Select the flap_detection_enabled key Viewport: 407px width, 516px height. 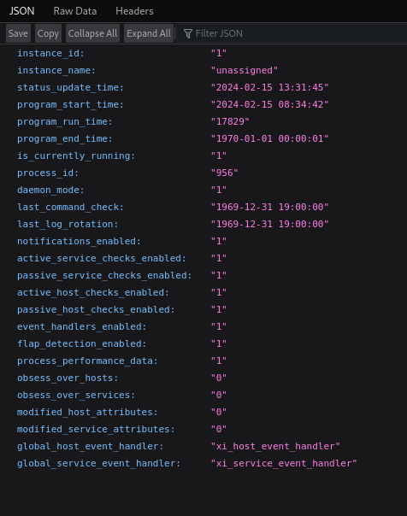tap(82, 344)
